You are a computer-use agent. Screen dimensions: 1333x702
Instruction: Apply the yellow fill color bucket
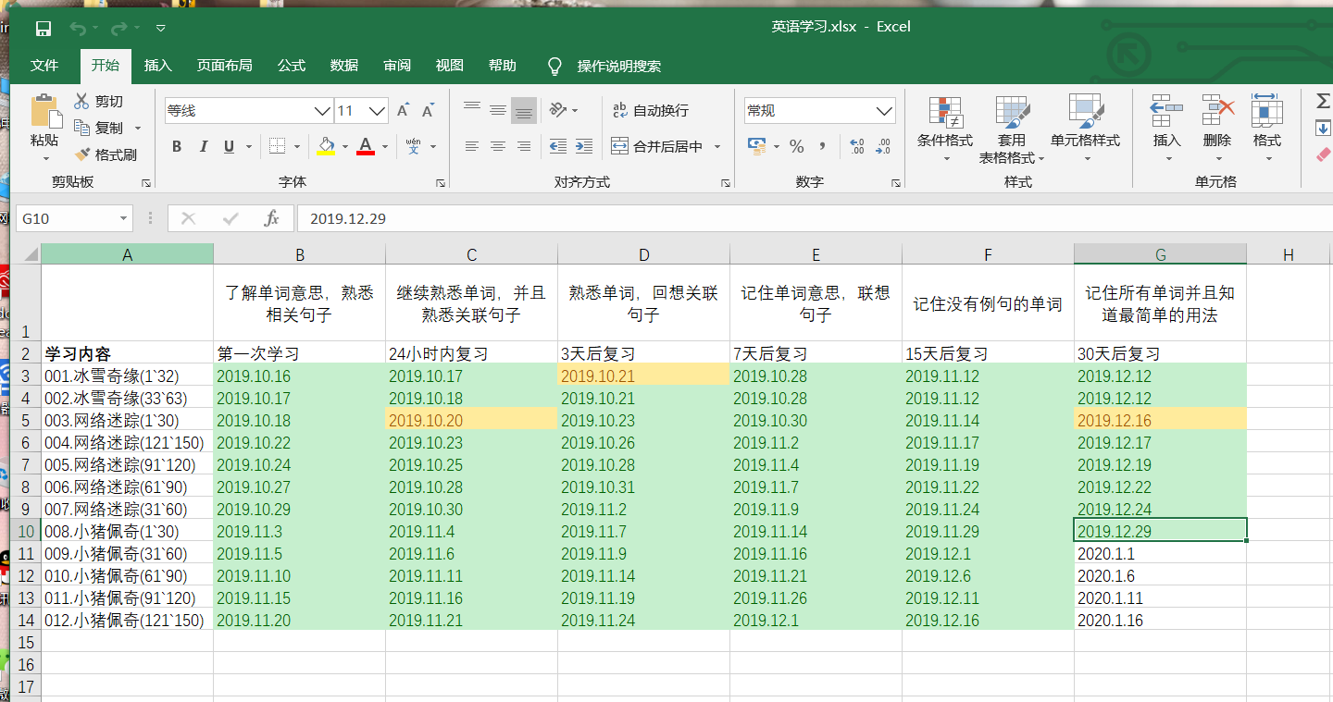point(326,146)
